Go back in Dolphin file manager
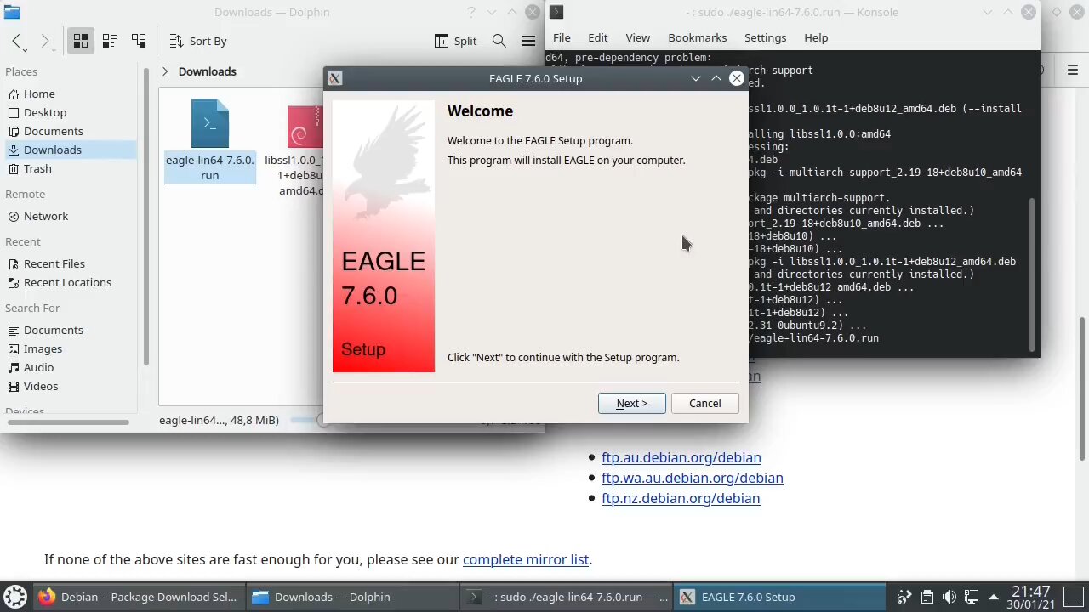The image size is (1089, 612). pyautogui.click(x=16, y=41)
